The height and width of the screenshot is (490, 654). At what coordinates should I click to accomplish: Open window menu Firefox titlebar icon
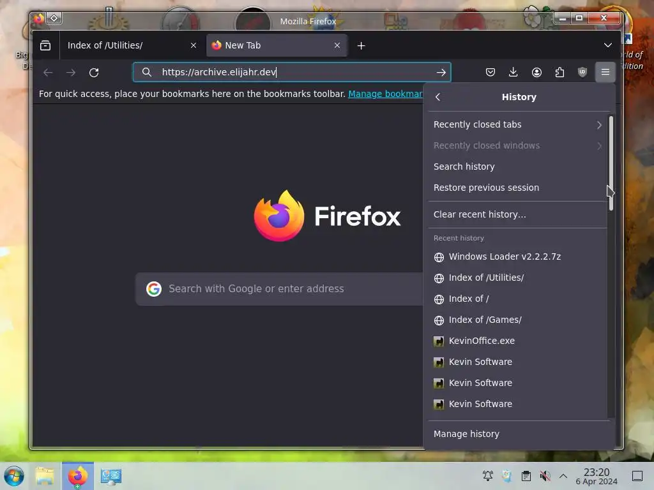[x=39, y=19]
